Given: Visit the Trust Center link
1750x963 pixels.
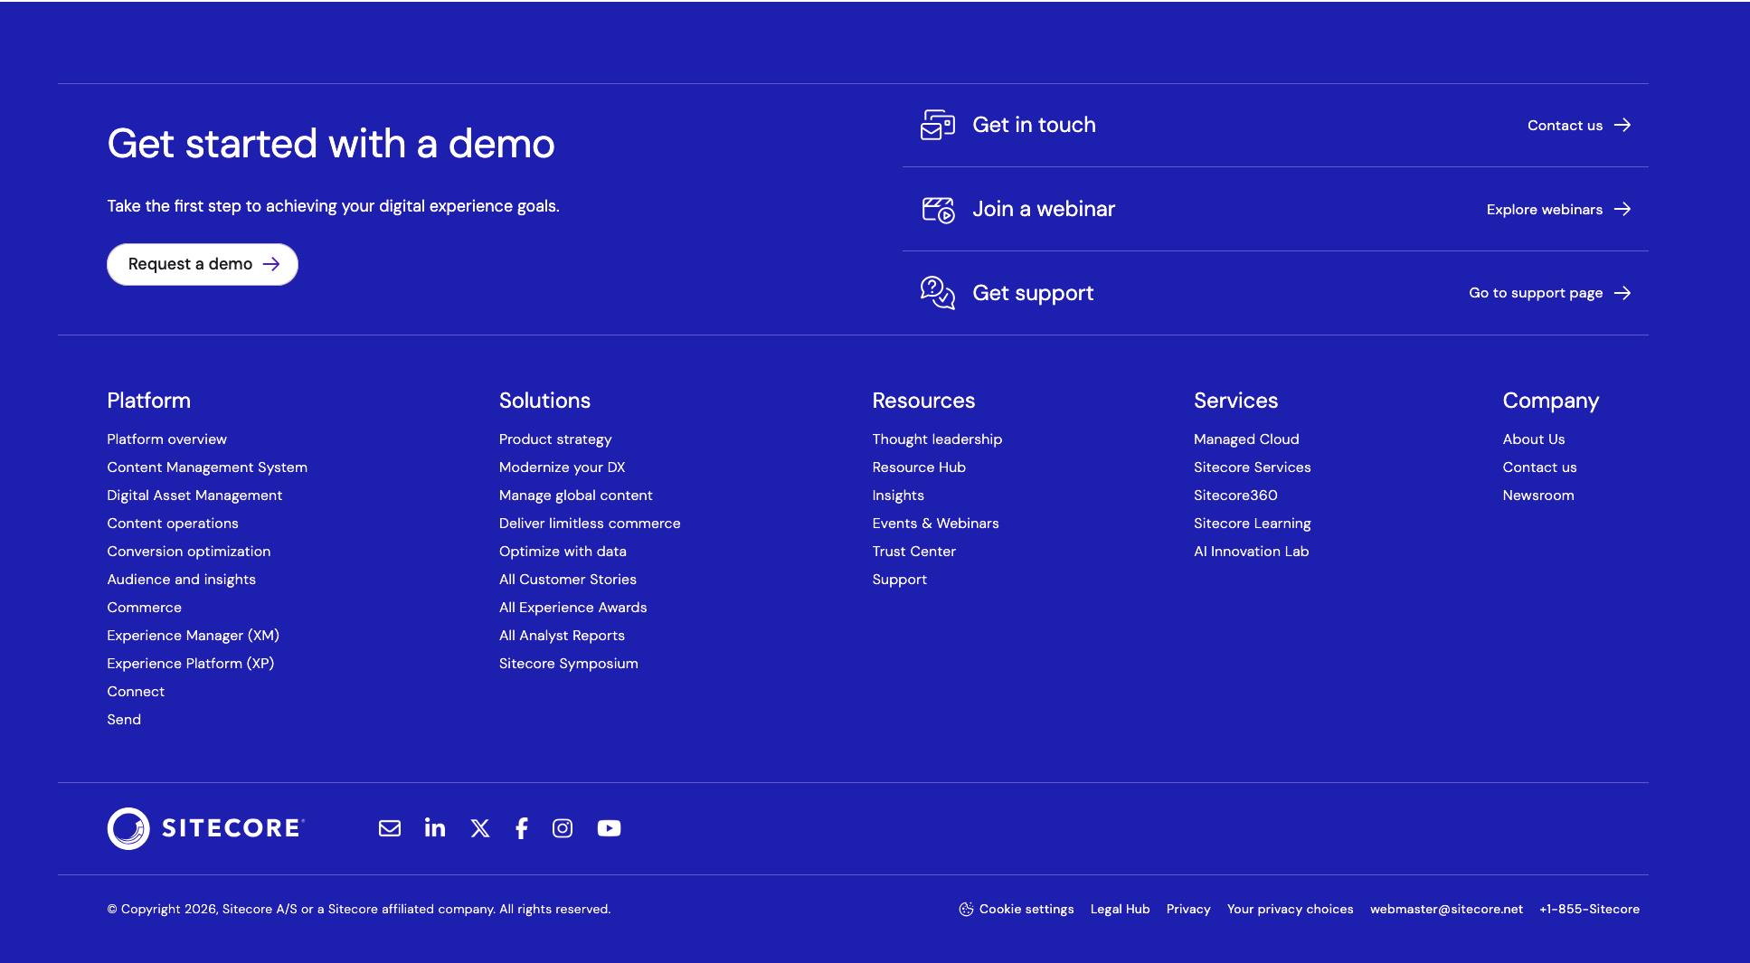Looking at the screenshot, I should pyautogui.click(x=913, y=552).
